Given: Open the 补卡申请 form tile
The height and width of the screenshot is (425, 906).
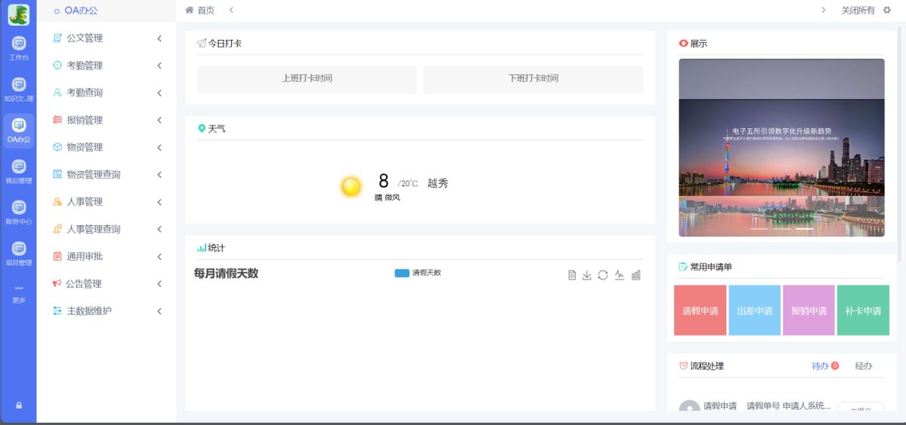Looking at the screenshot, I should [863, 310].
